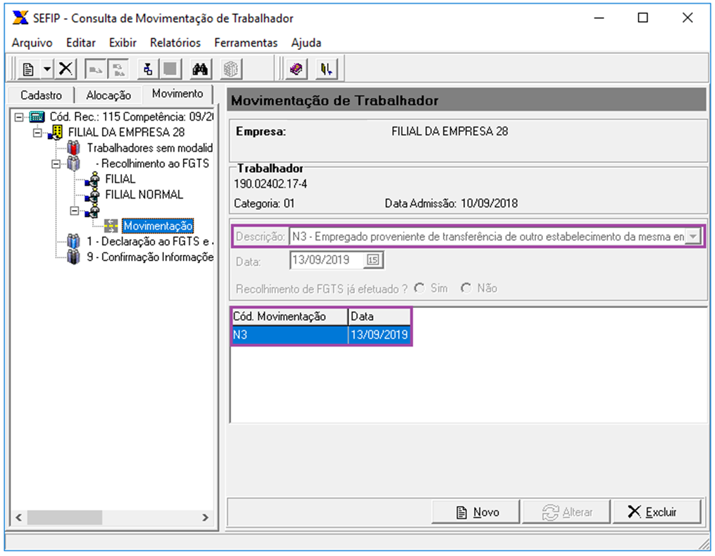
Task: Click the new document toolbar icon
Action: coord(28,70)
